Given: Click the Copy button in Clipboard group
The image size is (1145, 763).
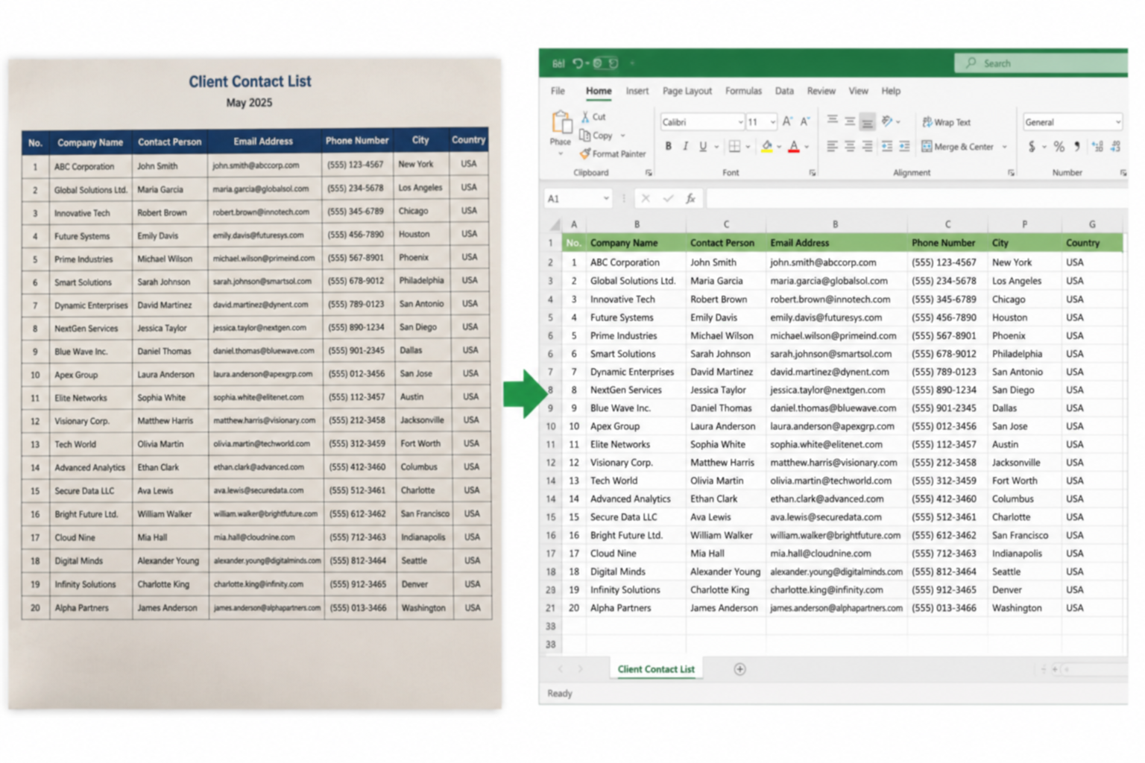Looking at the screenshot, I should 596,136.
